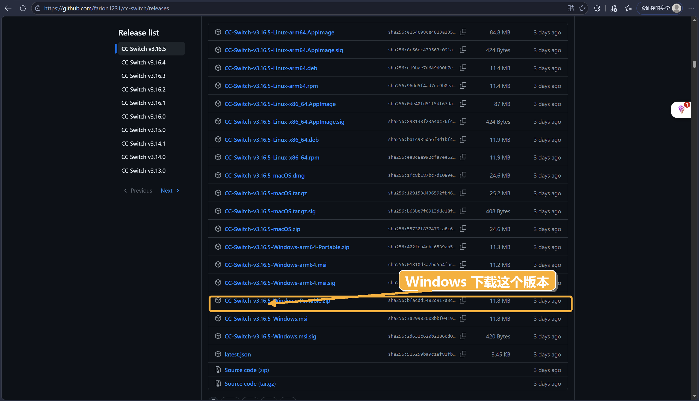The height and width of the screenshot is (401, 699).
Task: Select CC Switch v3.16.5 in release list
Action: pyautogui.click(x=152, y=49)
